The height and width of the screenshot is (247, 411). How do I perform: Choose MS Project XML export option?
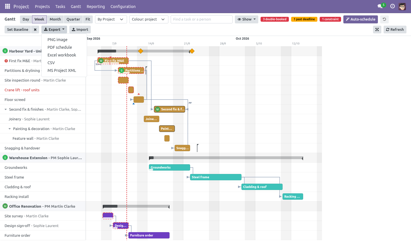pos(64,70)
